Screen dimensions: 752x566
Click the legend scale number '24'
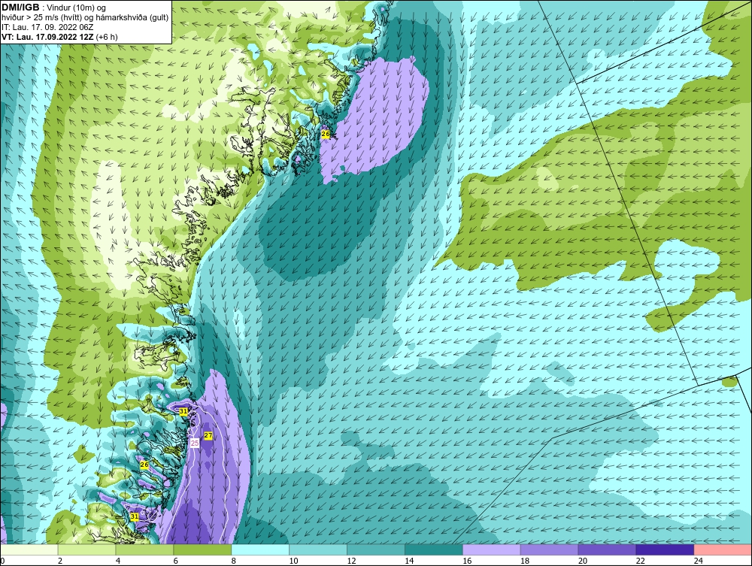point(699,561)
